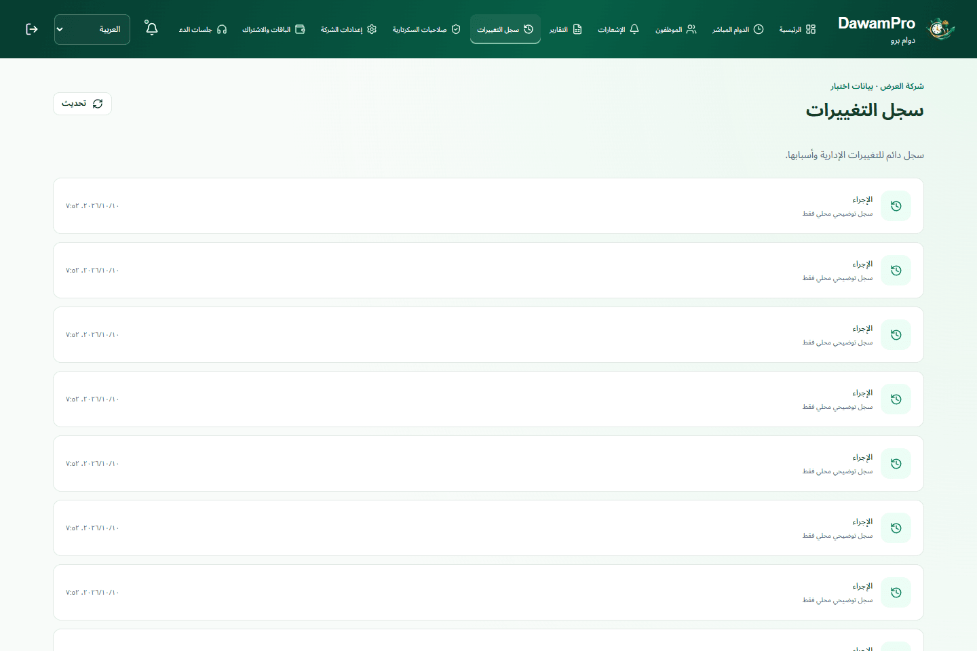Expand the العربية language dropdown
The width and height of the screenshot is (977, 651).
(x=92, y=29)
